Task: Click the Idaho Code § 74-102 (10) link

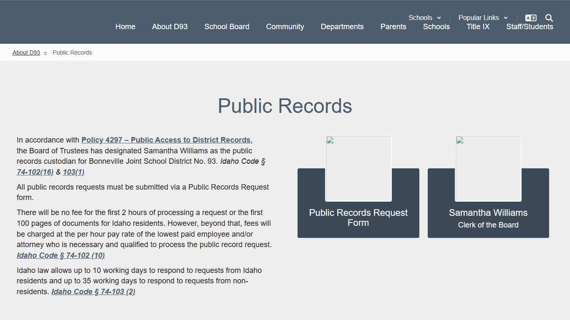Action: 61,255
